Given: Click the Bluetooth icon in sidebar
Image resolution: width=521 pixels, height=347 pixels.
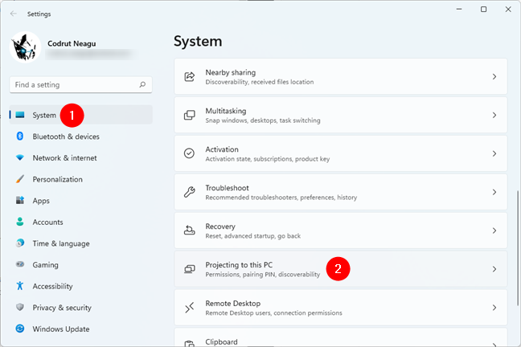Looking at the screenshot, I should (20, 136).
